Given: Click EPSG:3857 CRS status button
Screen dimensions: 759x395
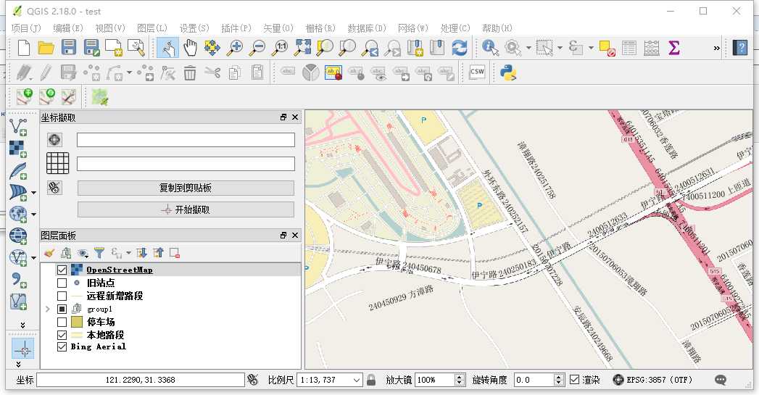Looking at the screenshot, I should coord(652,380).
